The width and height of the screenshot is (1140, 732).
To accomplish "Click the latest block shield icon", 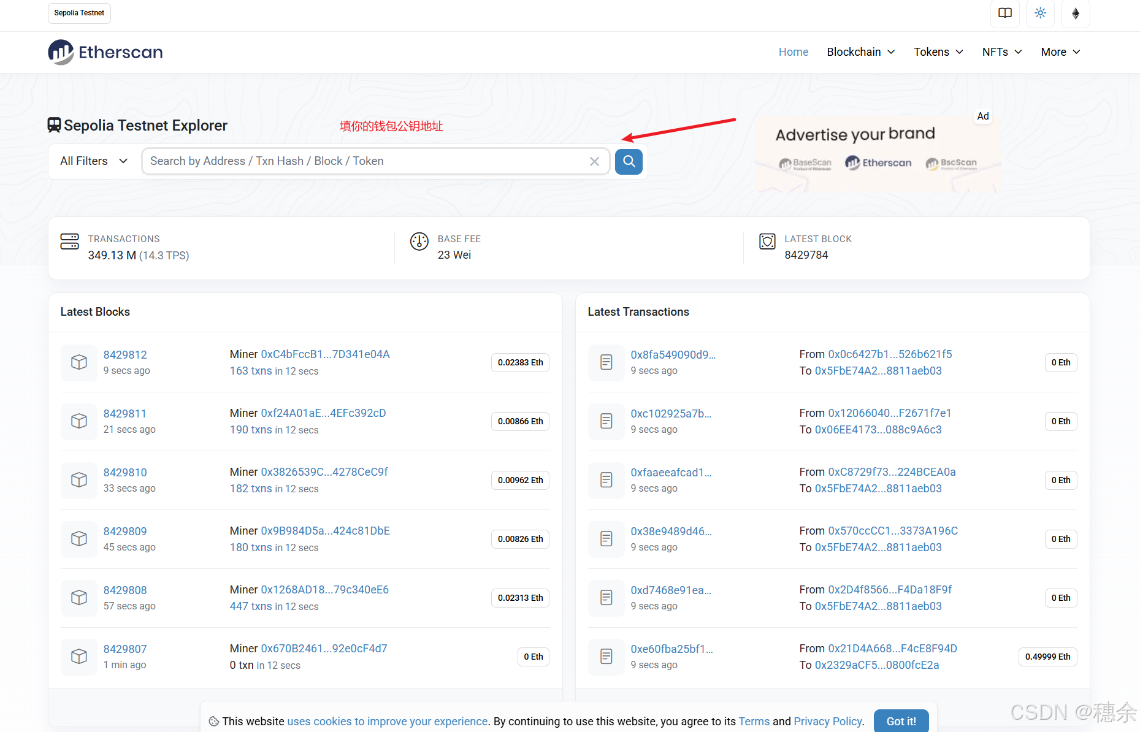I will tap(767, 241).
